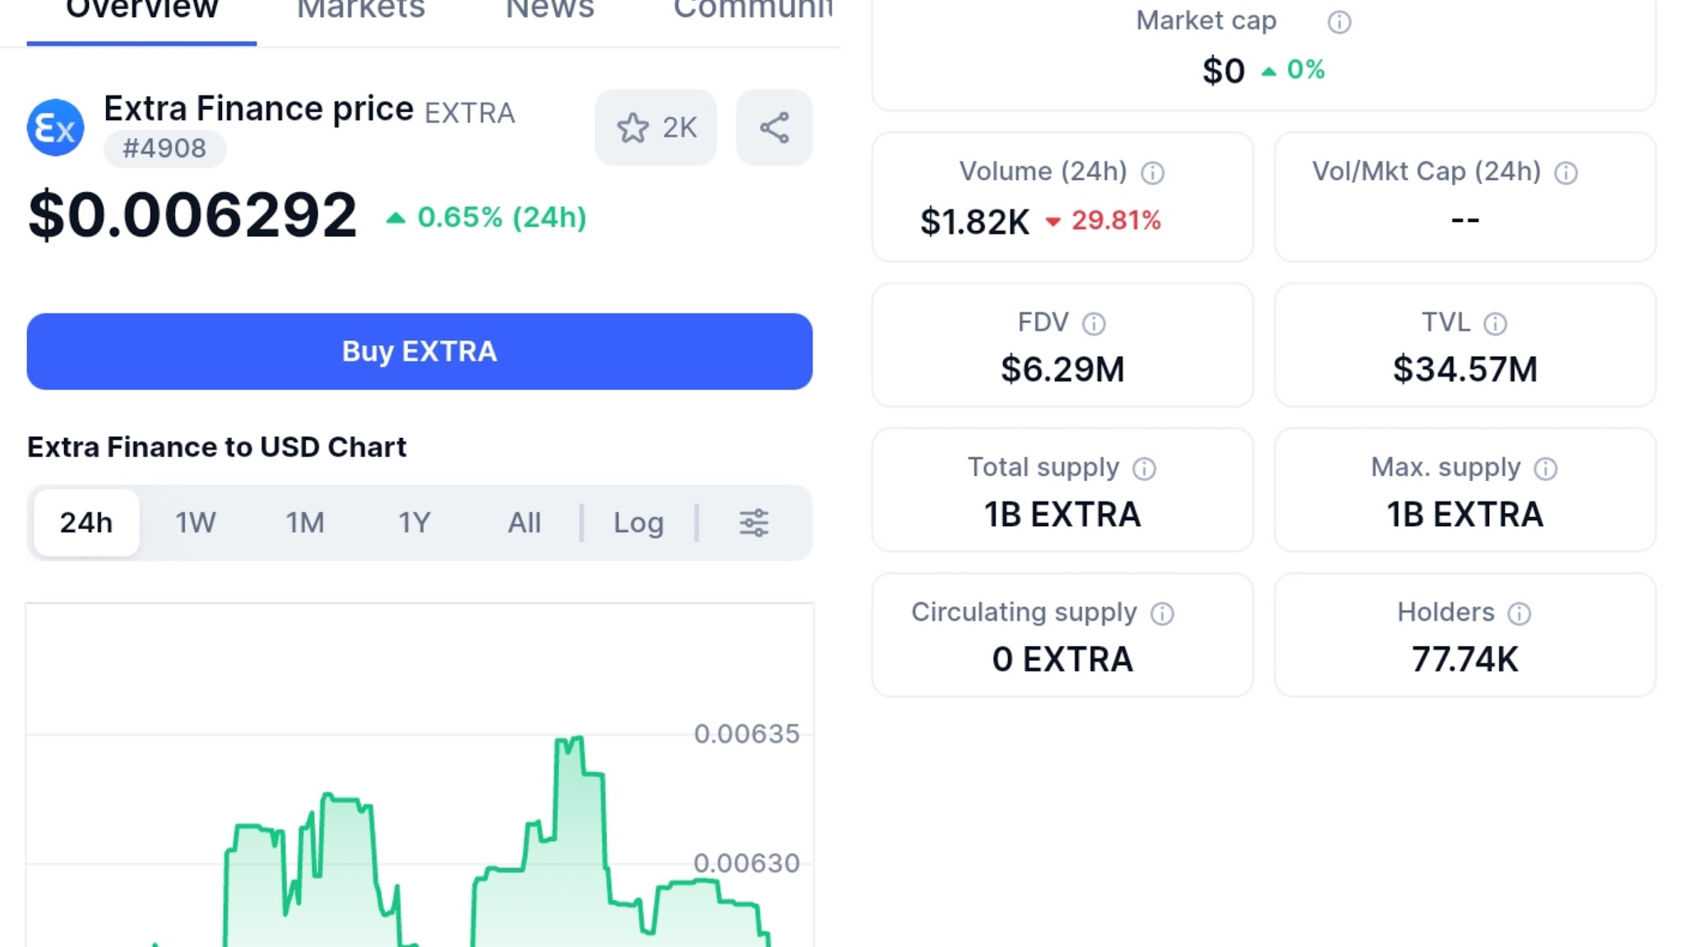Screen dimensions: 1684x947
Task: Expand Vol/Mkt Cap info tooltip
Action: (1566, 173)
